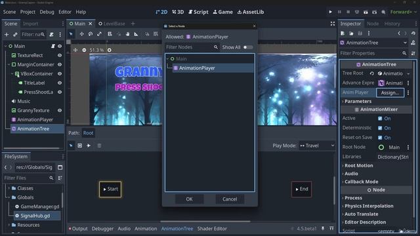This screenshot has height=236, width=420.
Task: Toggle distraction-free mode expand icon
Action: 333,24
